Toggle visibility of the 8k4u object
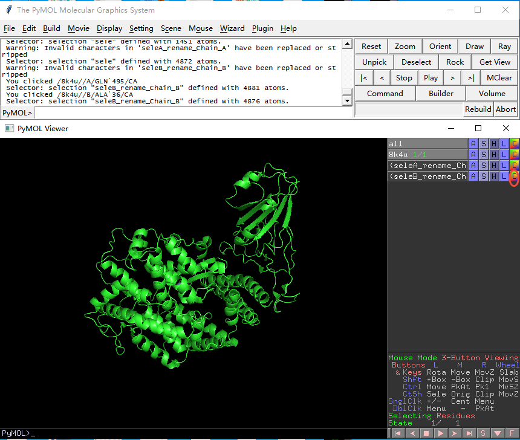Screen dimensions: 520x440 pos(427,155)
